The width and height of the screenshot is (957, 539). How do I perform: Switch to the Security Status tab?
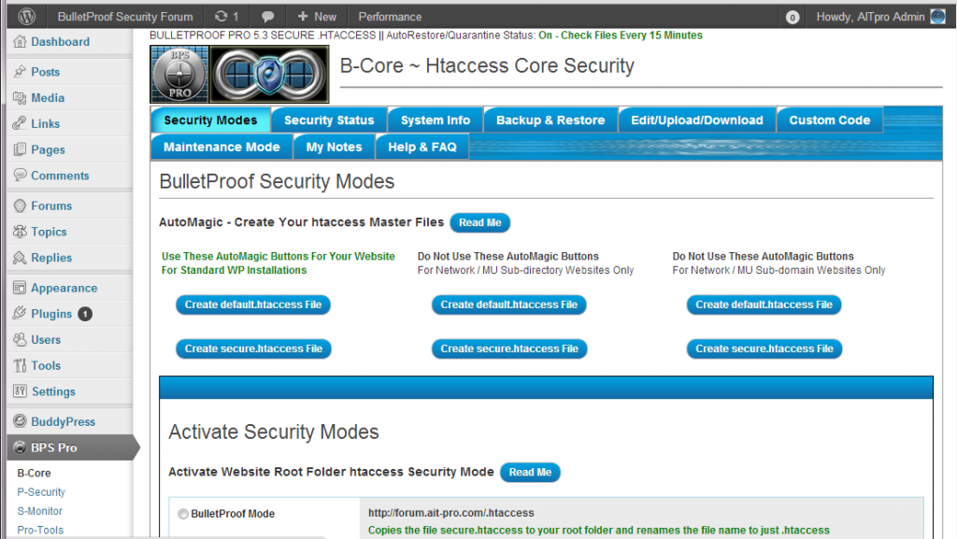click(x=329, y=120)
